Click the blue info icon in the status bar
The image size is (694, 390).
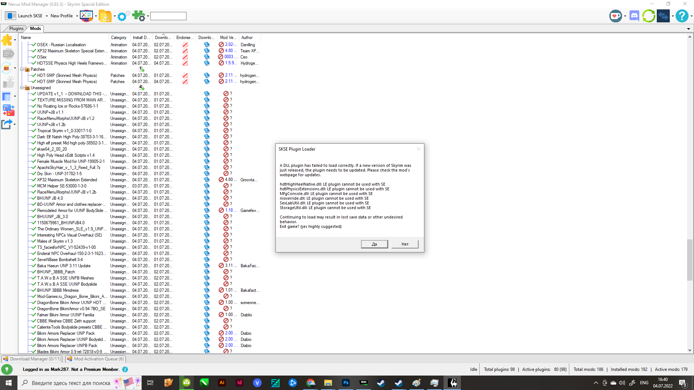(125, 369)
